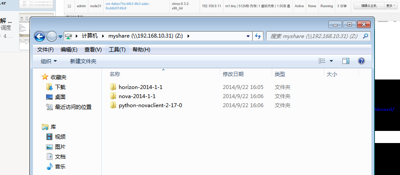
Task: Open address bar history dropdown
Action: click(x=248, y=36)
